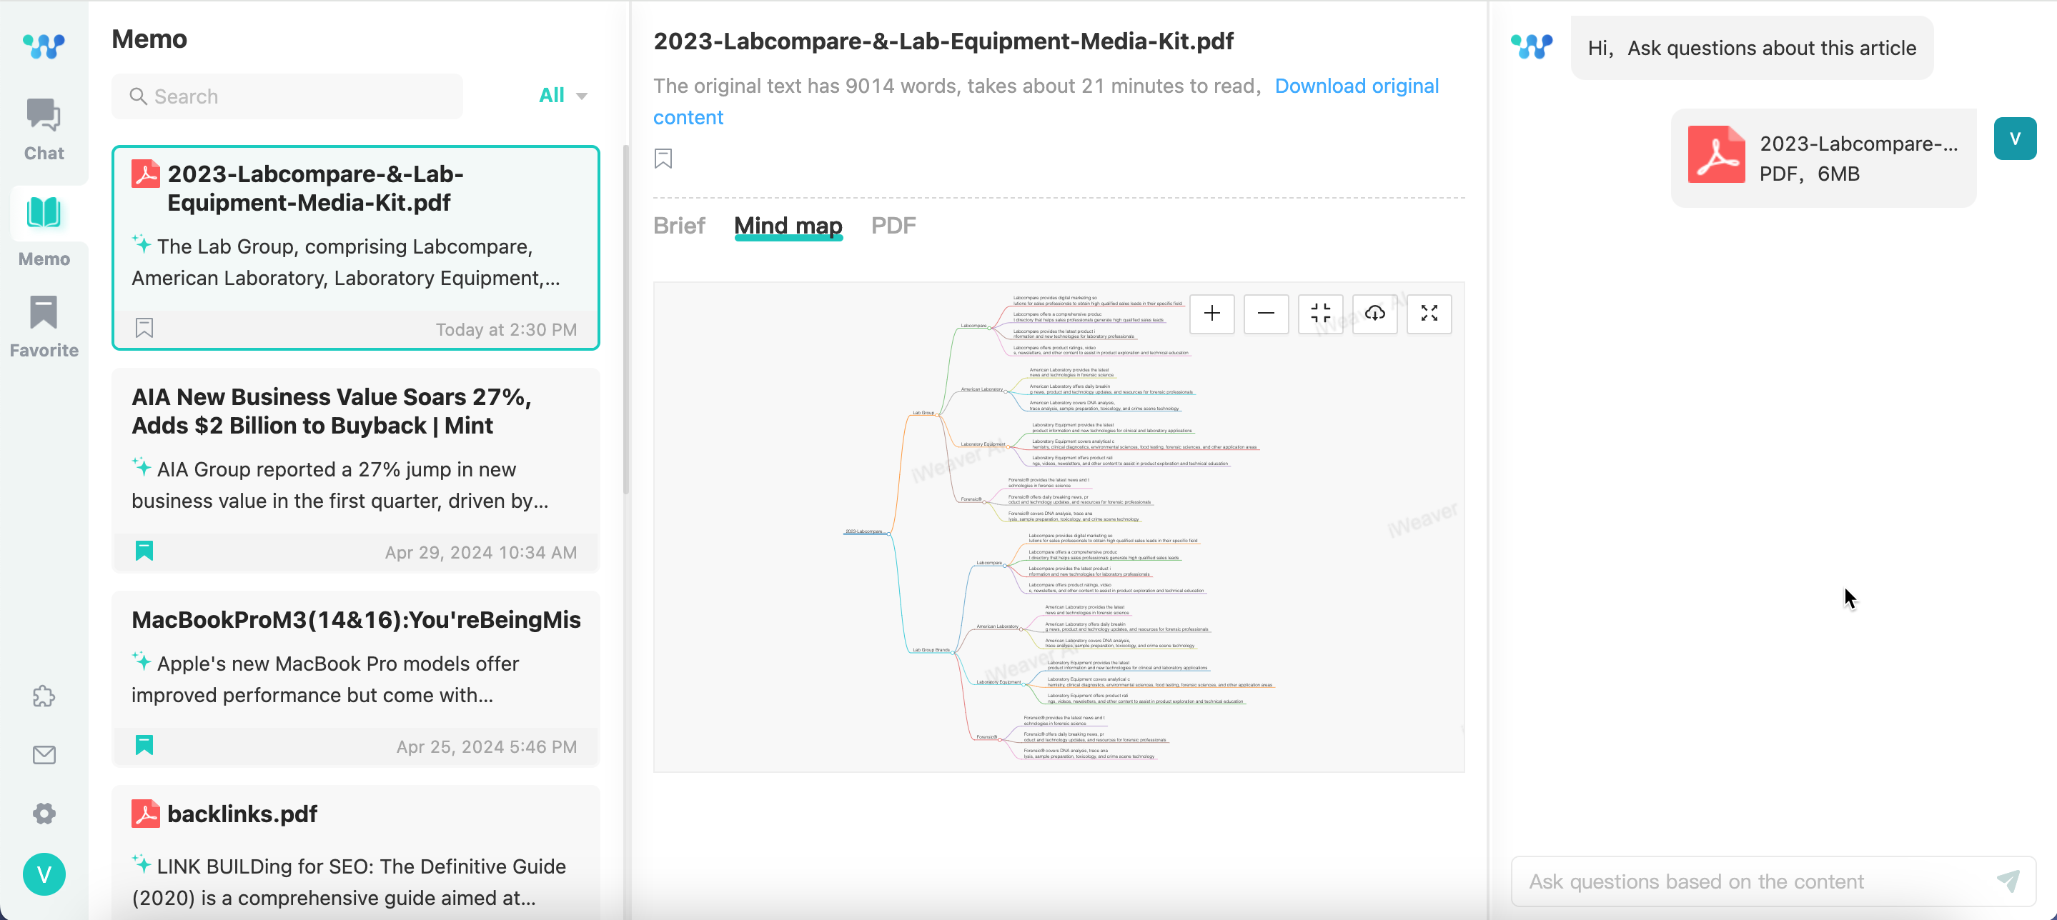Focus the memo Search field

287,96
